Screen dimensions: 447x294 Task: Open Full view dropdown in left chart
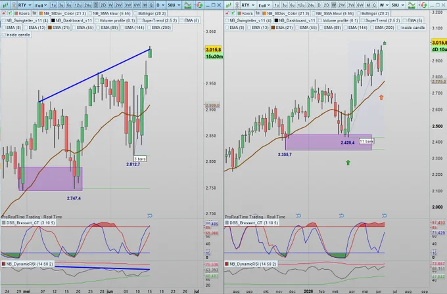tap(41, 5)
